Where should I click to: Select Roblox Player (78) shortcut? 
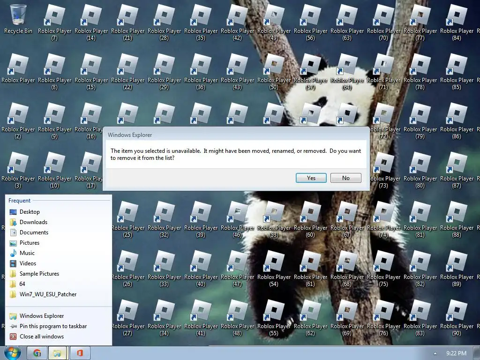coord(420,71)
